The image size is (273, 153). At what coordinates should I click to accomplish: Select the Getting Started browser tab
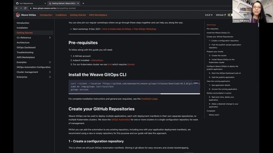click(64, 3)
